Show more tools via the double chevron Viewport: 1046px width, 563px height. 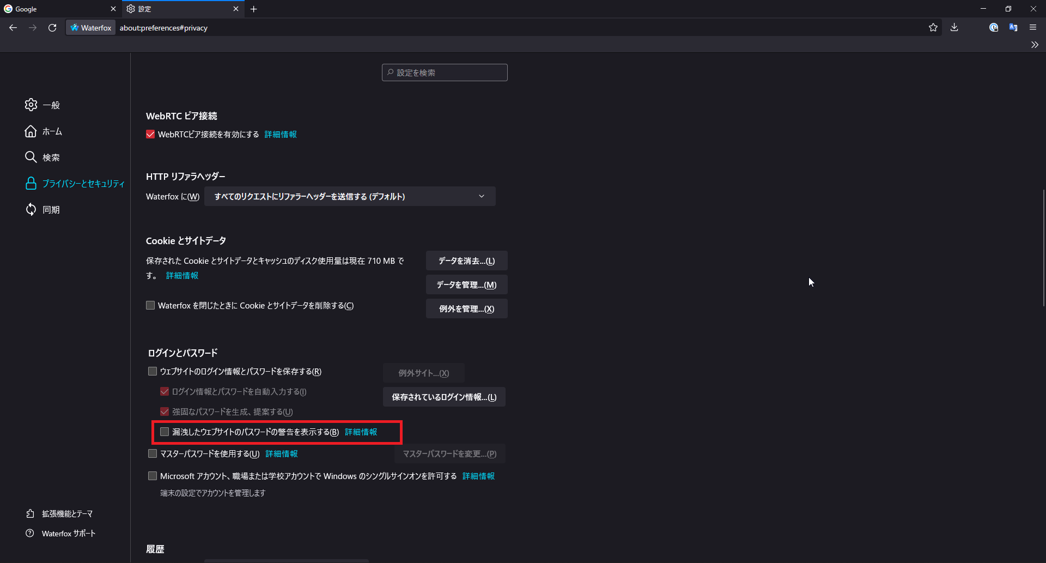tap(1035, 45)
